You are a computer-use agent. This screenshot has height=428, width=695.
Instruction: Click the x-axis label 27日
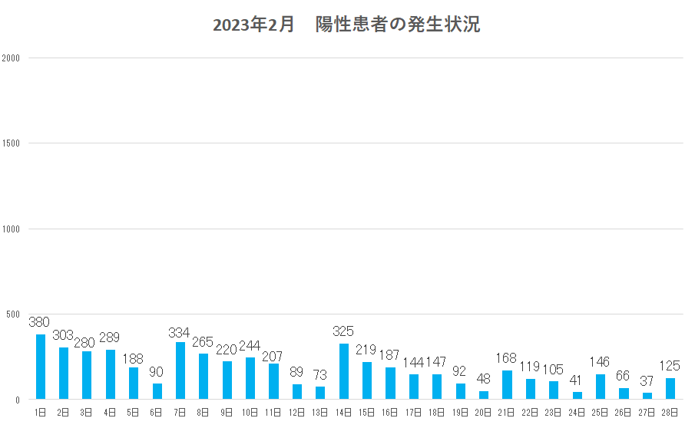(647, 413)
